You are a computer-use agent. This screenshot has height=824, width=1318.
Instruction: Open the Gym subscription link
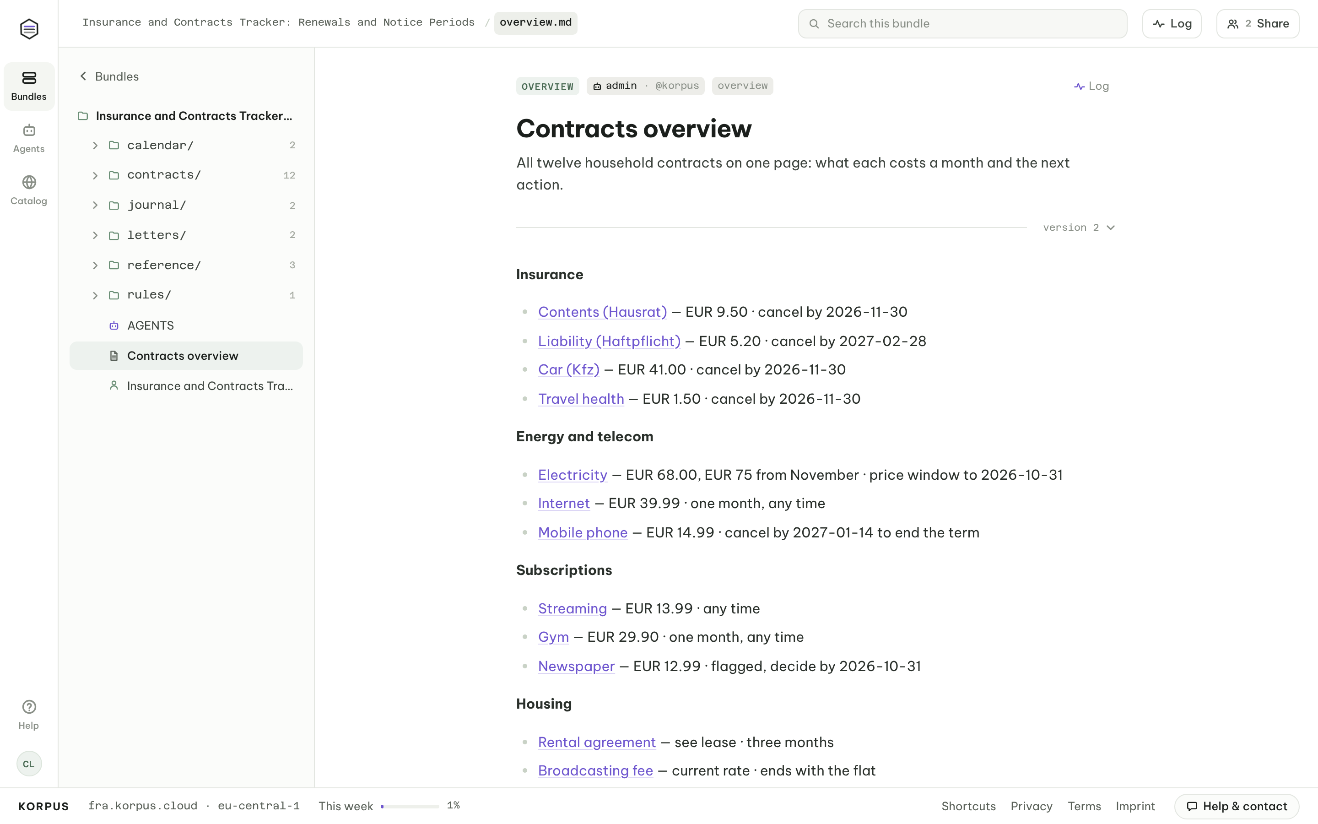(553, 638)
